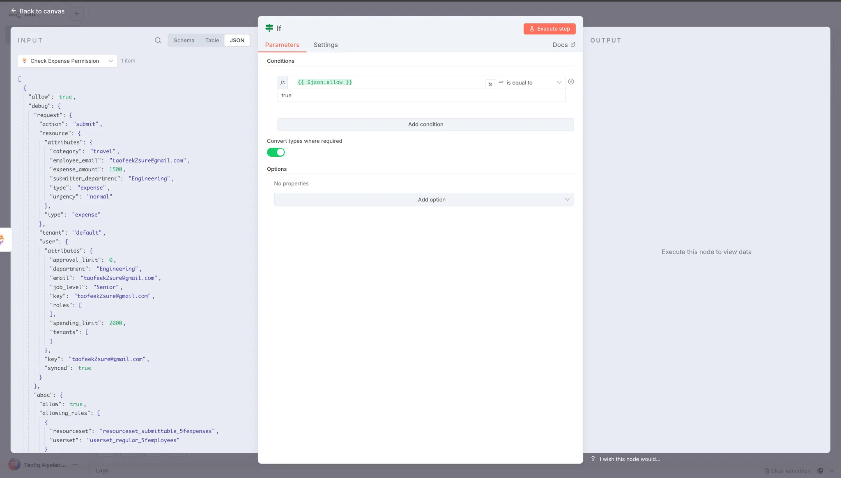Image resolution: width=841 pixels, height=478 pixels.
Task: Remove the condition with circled X icon
Action: click(571, 82)
